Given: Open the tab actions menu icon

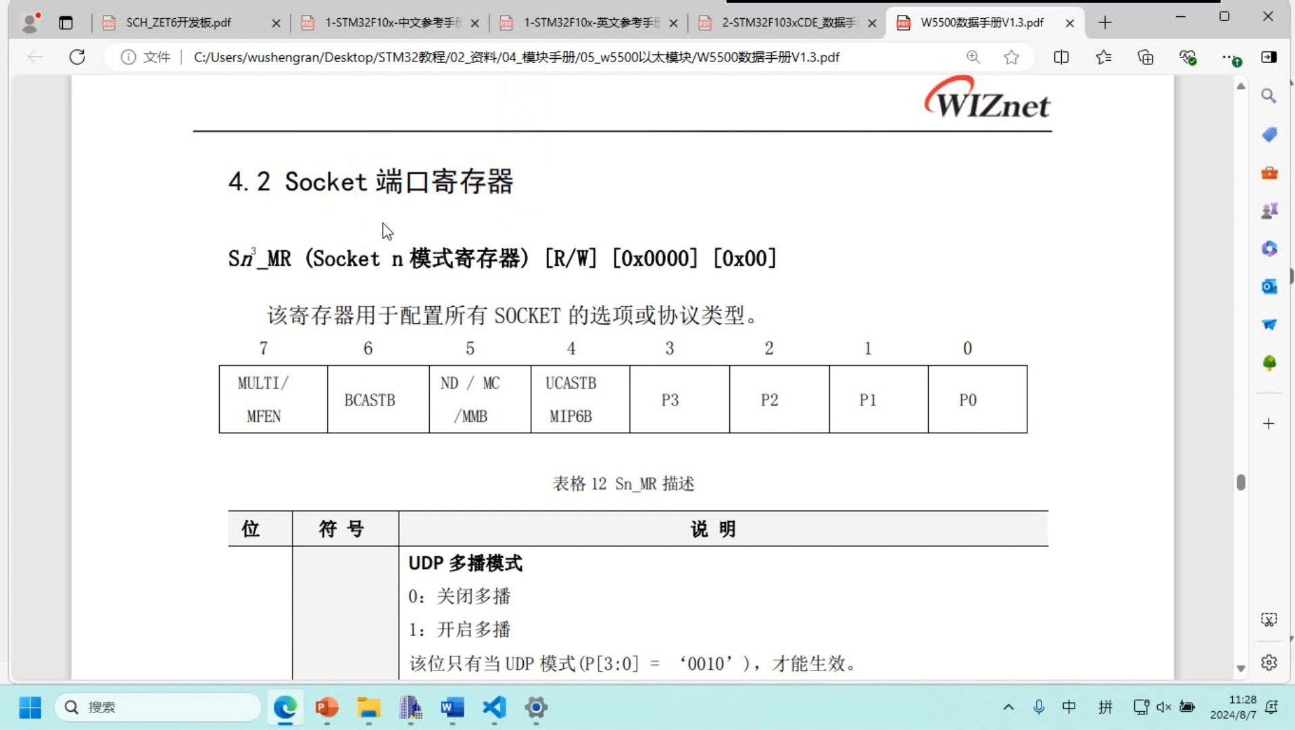Looking at the screenshot, I should click(66, 23).
